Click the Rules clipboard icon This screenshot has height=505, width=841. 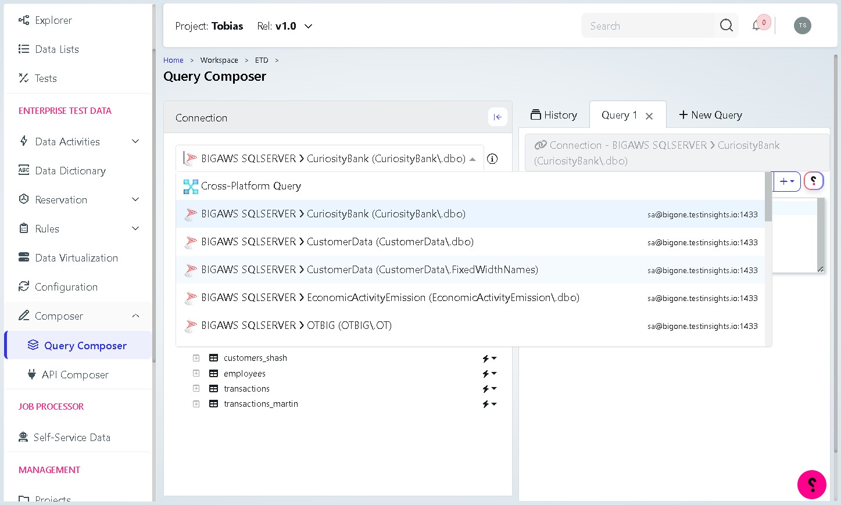[x=24, y=228]
